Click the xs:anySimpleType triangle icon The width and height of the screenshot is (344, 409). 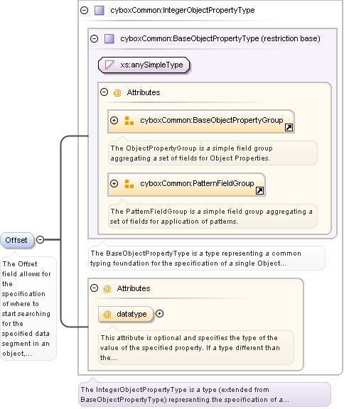[x=109, y=65]
